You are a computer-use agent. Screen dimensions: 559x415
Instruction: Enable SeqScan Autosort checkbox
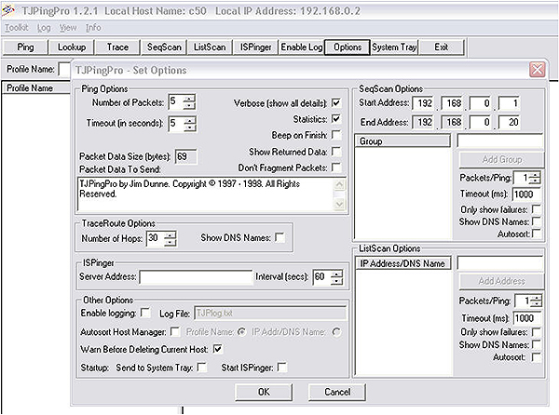(536, 234)
